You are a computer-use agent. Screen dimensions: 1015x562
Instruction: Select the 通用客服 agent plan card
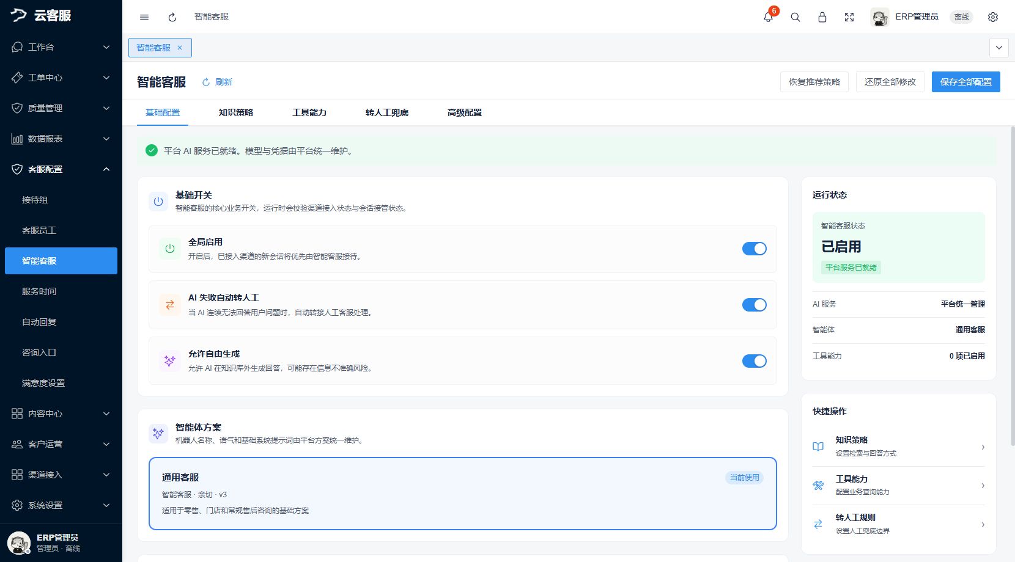point(463,494)
